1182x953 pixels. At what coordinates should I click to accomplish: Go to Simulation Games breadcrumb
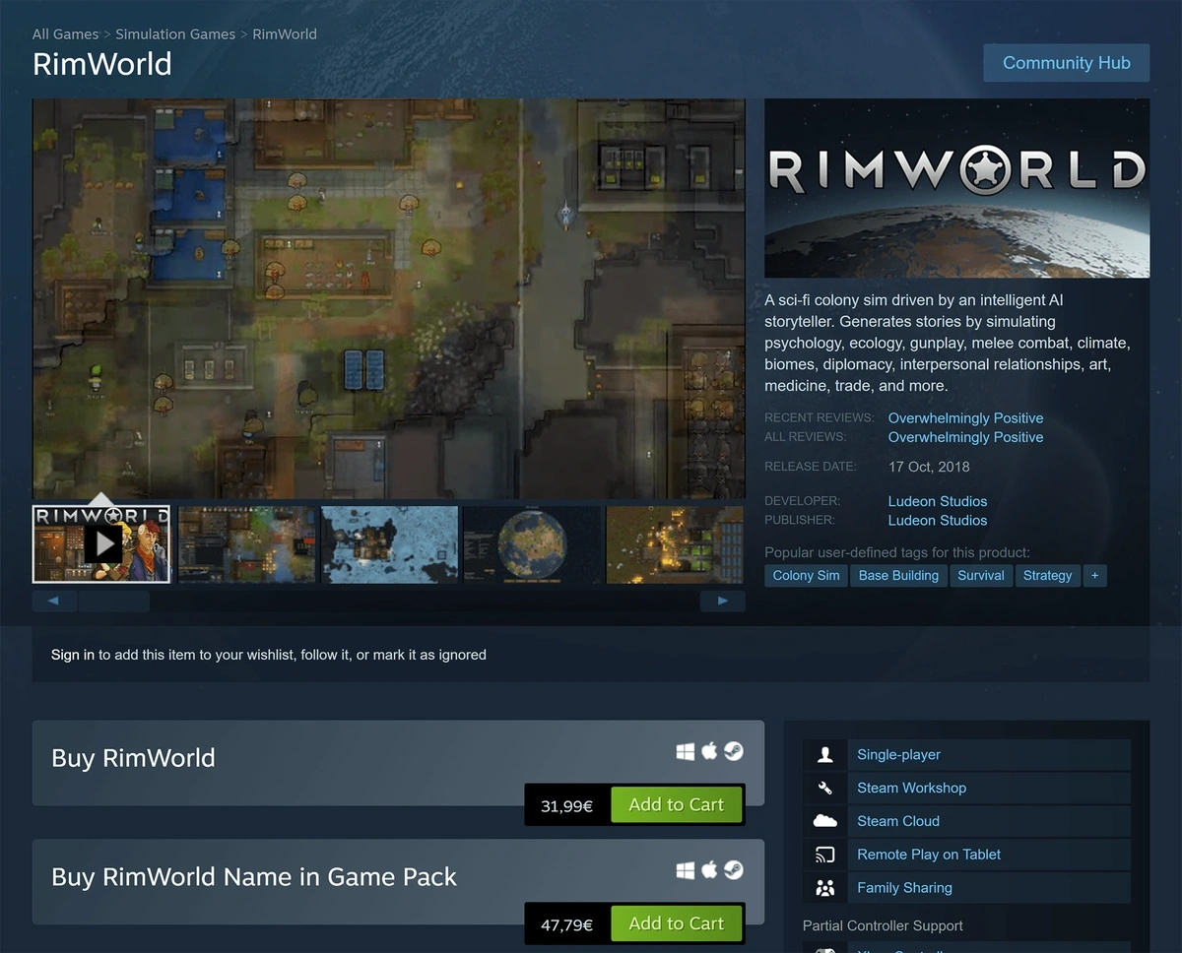click(x=175, y=34)
